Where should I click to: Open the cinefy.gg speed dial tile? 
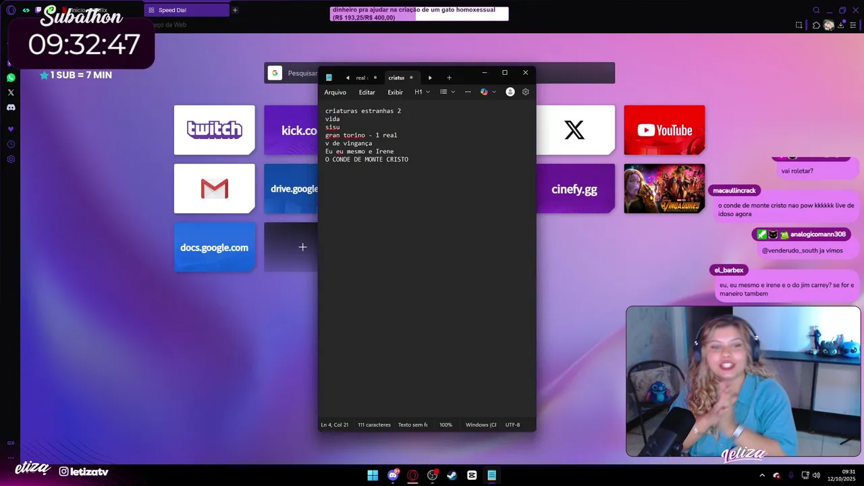tap(575, 188)
